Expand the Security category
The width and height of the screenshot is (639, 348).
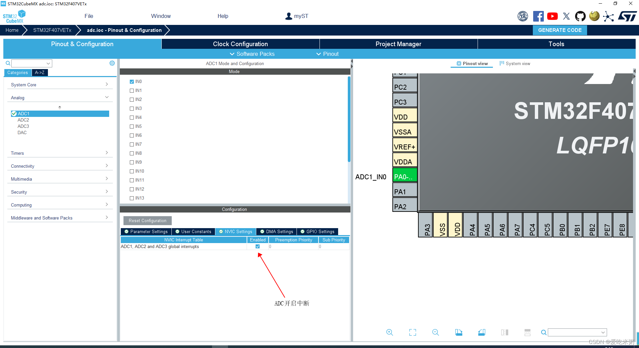[x=60, y=192]
